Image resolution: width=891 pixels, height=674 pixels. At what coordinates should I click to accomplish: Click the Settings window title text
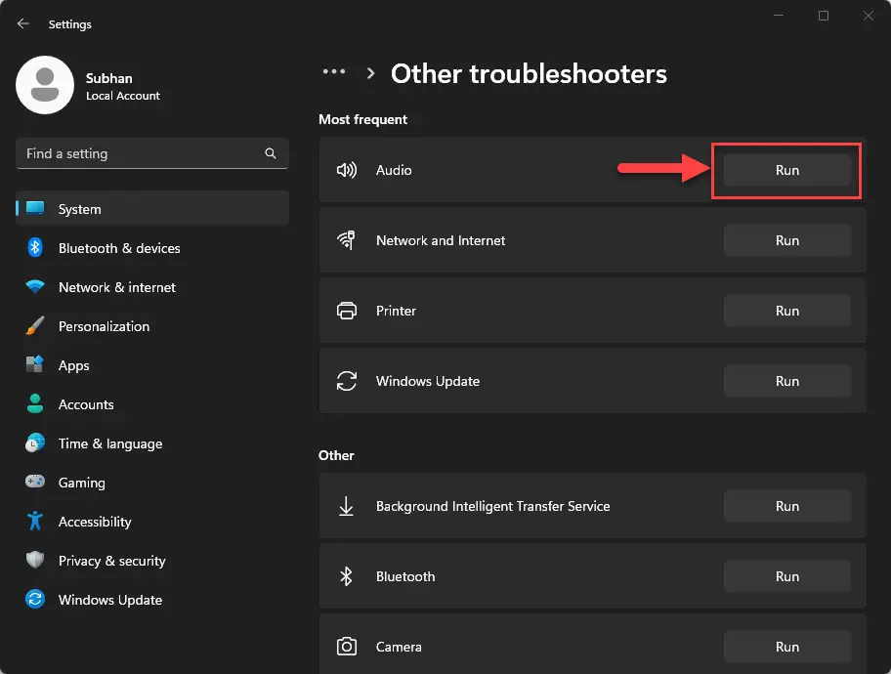[70, 23]
